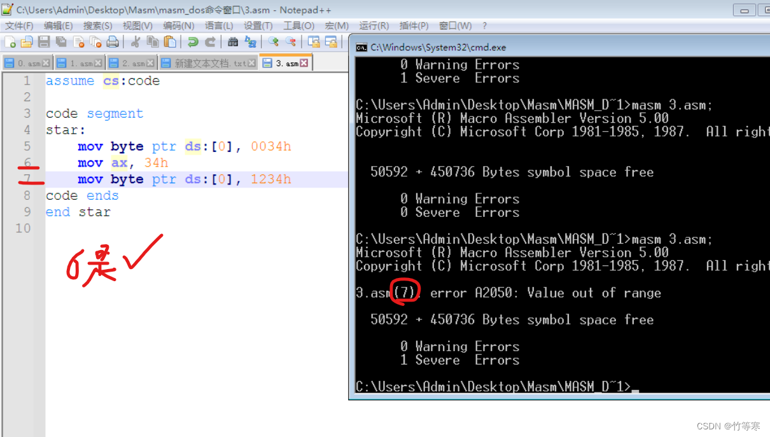Click the Zoom Out magnifier icon
770x437 pixels.
tap(291, 42)
